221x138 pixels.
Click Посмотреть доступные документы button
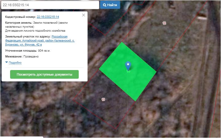(x=44, y=74)
